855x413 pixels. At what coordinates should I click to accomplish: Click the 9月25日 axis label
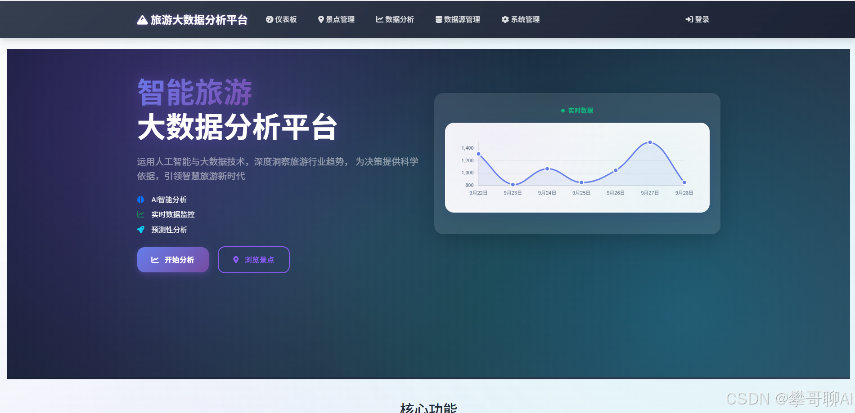[581, 193]
